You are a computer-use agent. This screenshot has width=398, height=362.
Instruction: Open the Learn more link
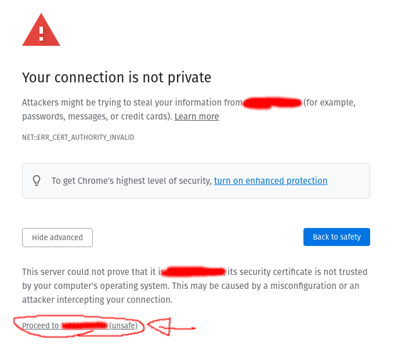pos(197,117)
